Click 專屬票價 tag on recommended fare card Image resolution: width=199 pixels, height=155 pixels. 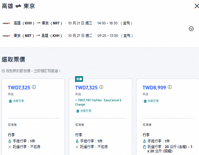84,111
